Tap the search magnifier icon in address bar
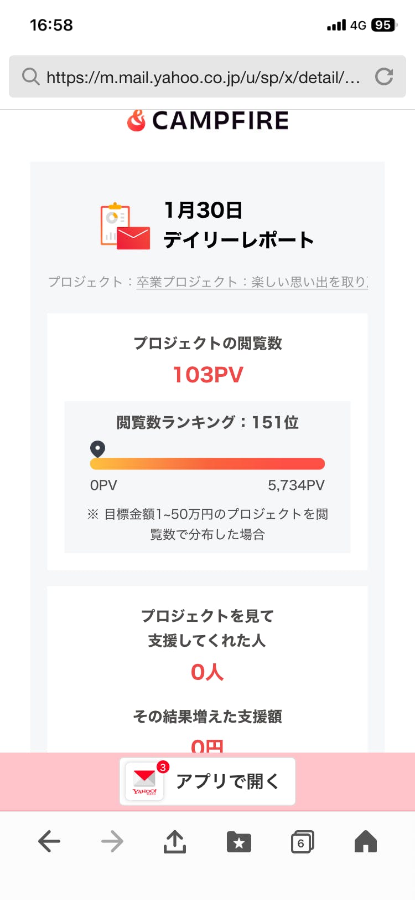The height and width of the screenshot is (900, 415). pyautogui.click(x=30, y=76)
